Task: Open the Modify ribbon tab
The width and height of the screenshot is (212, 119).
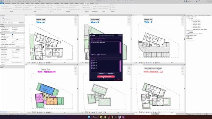Action: [x=92, y=3]
